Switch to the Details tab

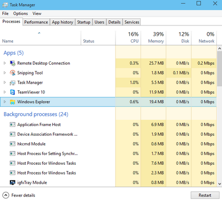pyautogui.click(x=115, y=22)
